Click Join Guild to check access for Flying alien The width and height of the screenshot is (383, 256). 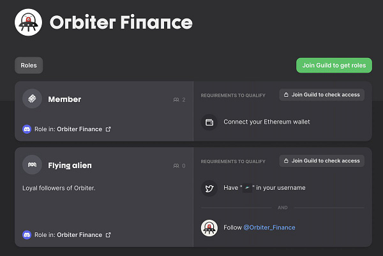click(322, 160)
